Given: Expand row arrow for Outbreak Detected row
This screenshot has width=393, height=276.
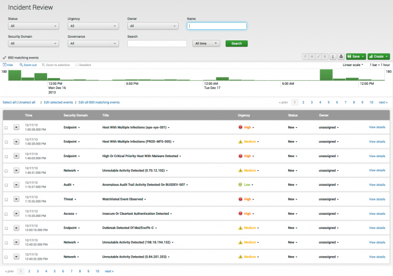Looking at the screenshot, I should tap(16, 228).
